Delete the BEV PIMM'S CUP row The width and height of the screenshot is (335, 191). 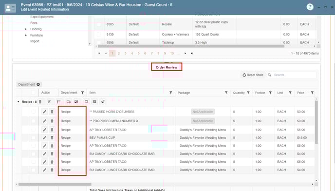pyautogui.click(x=52, y=138)
